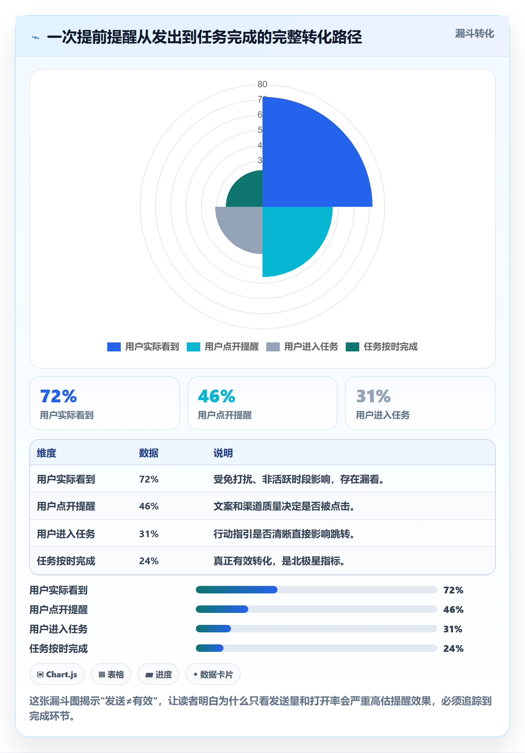The image size is (525, 753).
Task: Click the 维度 column header
Action: tap(46, 453)
